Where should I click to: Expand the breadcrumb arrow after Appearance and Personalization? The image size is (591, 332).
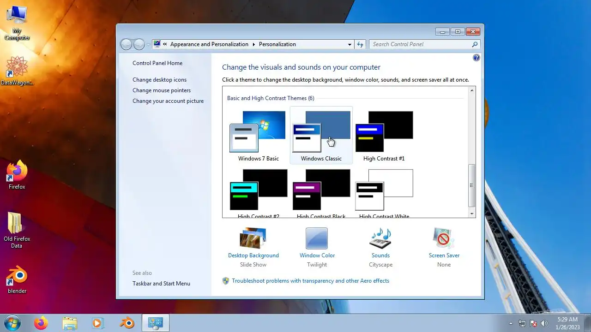click(253, 44)
